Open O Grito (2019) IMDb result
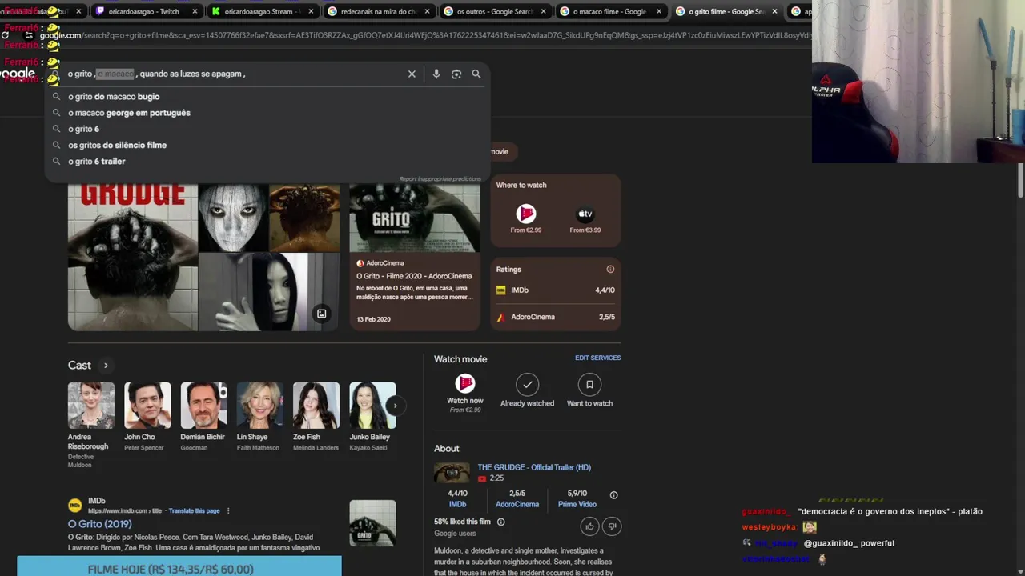 point(99,524)
